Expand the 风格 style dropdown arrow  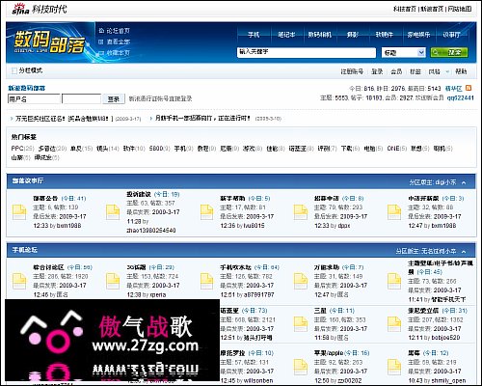click(x=447, y=71)
